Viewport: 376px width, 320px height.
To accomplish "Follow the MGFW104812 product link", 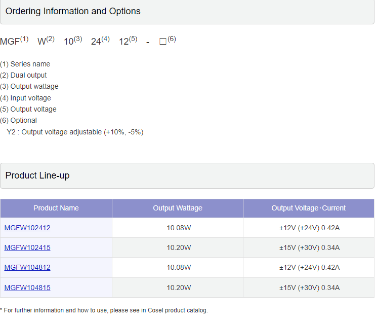I will [27, 267].
